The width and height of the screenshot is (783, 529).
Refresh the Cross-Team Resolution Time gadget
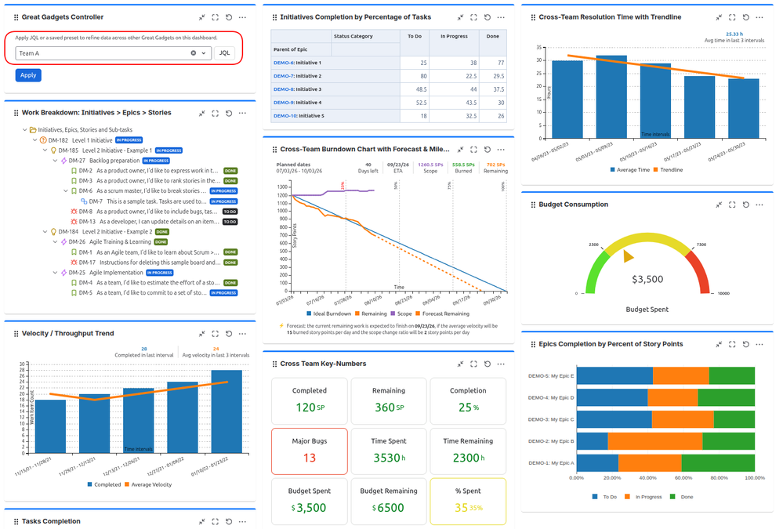(x=746, y=17)
